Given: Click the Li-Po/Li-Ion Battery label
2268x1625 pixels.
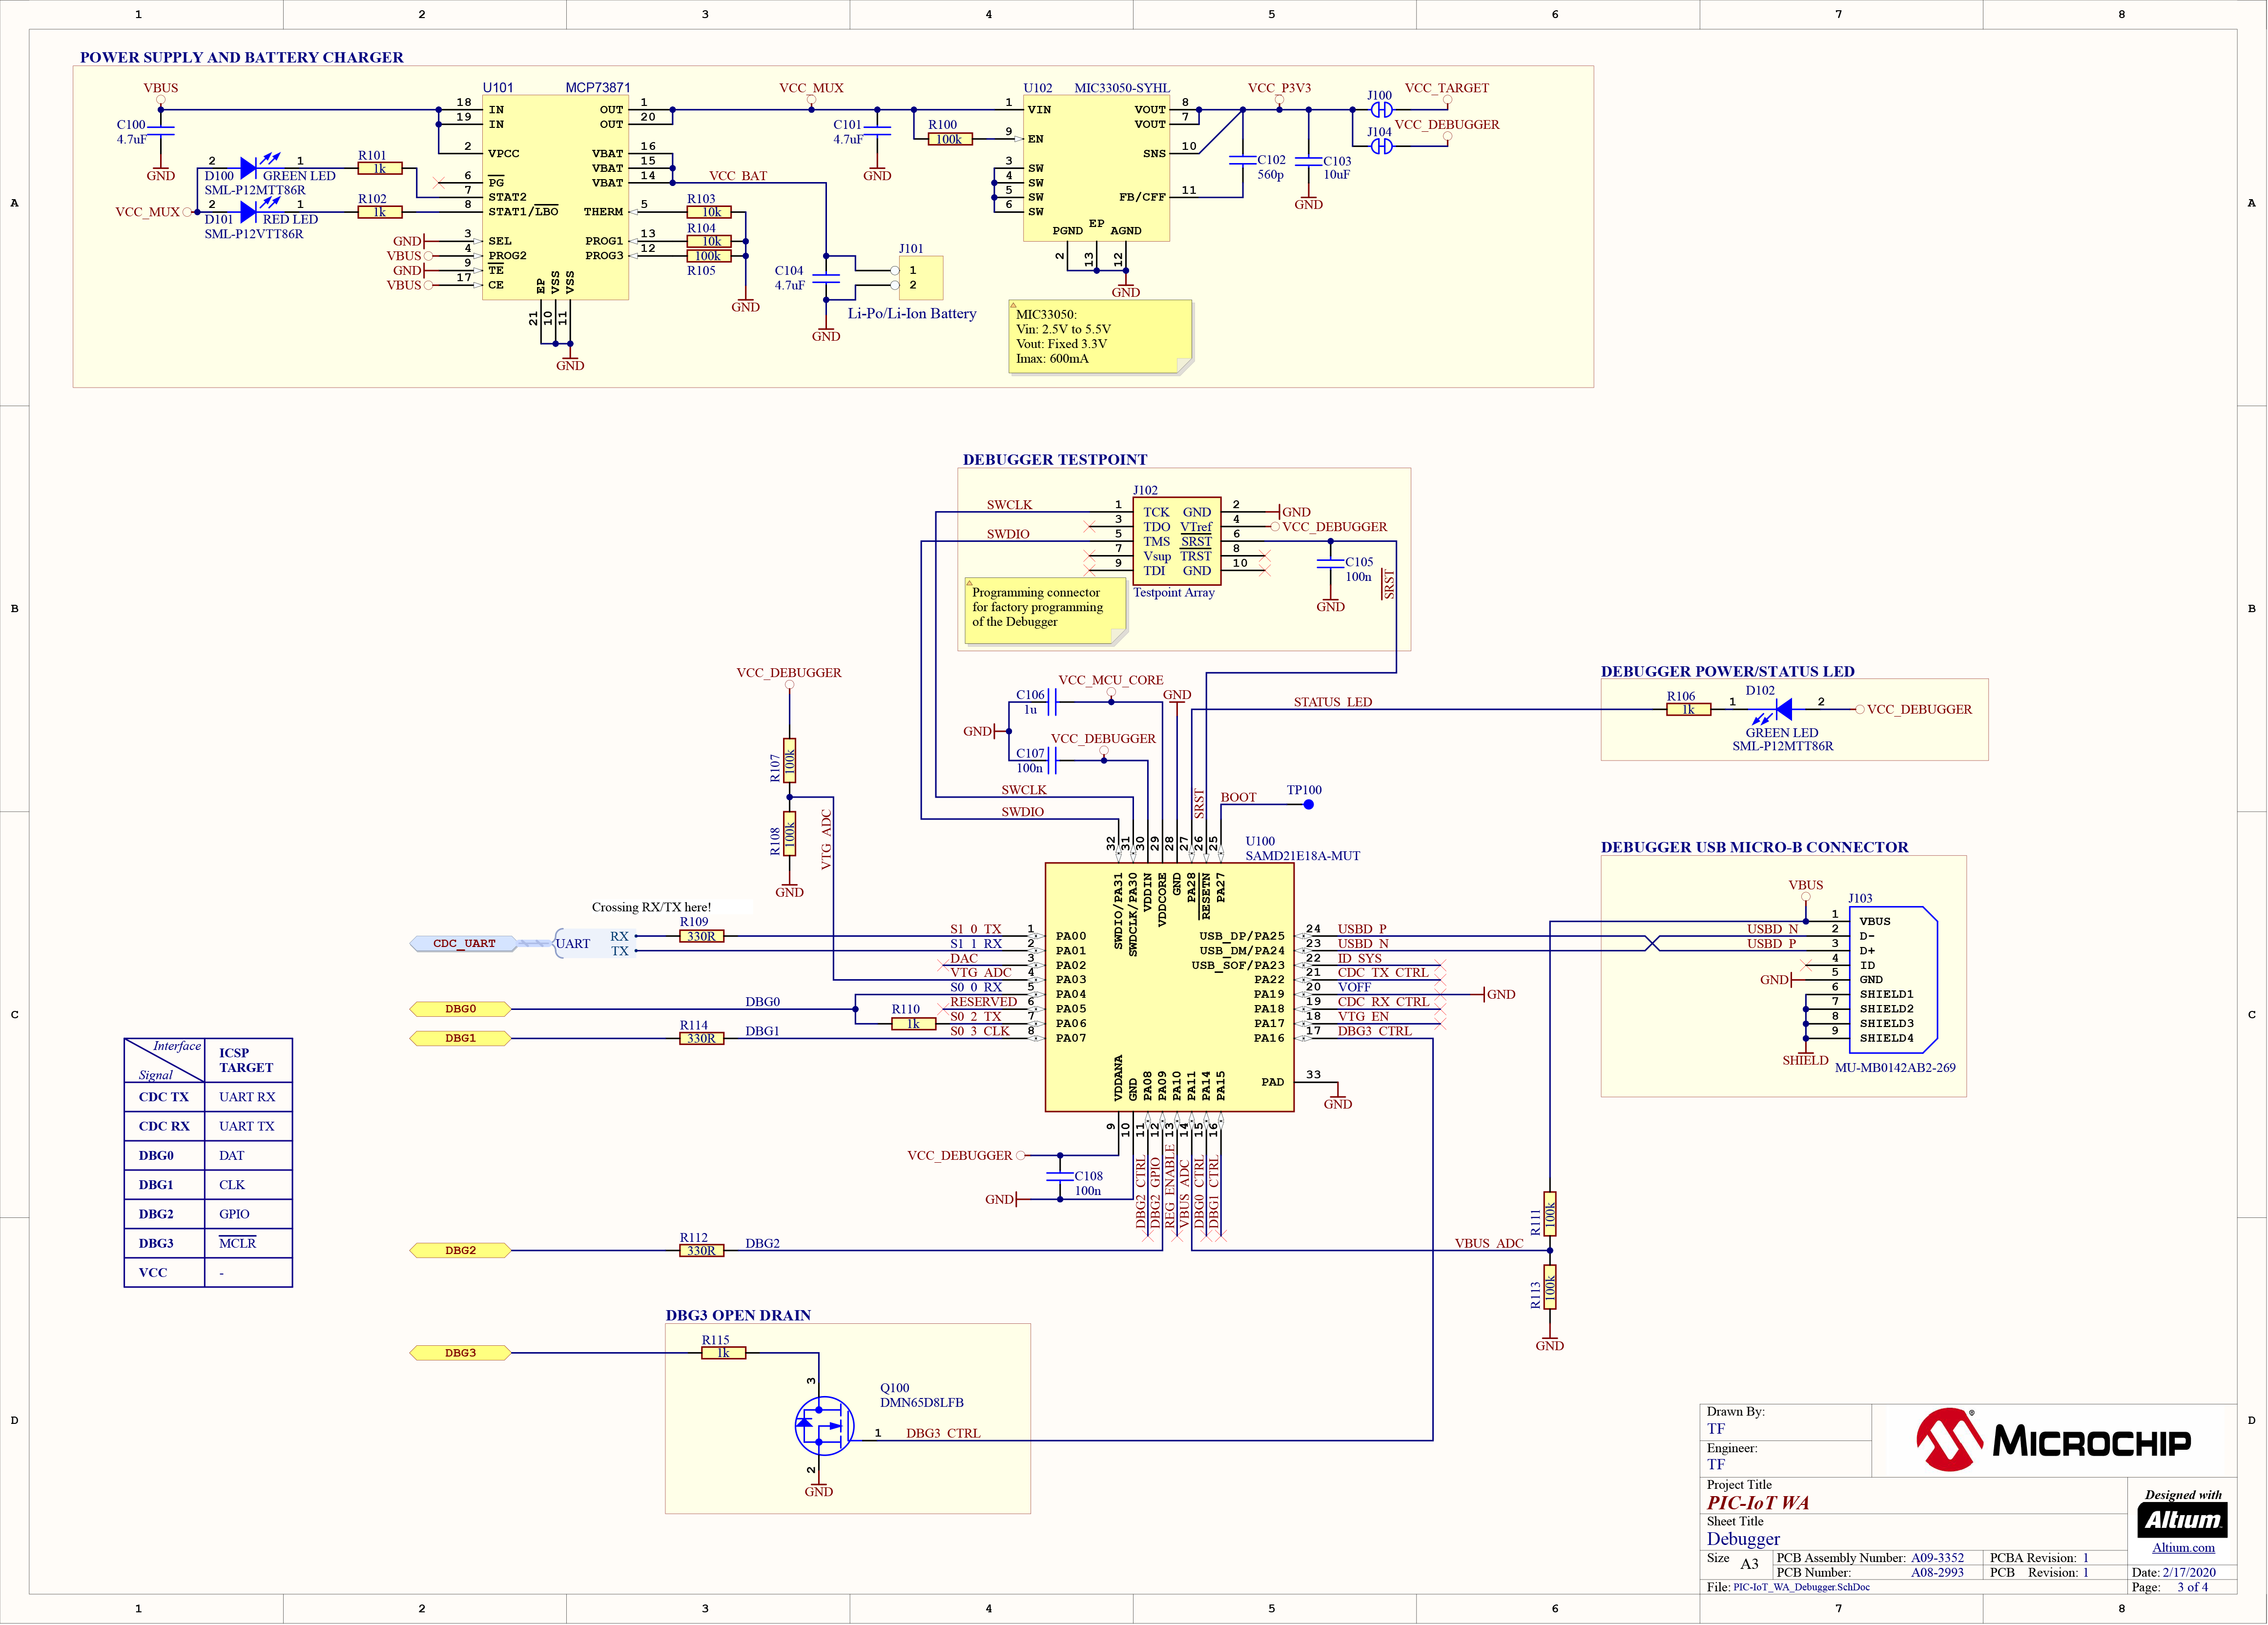Looking at the screenshot, I should pos(911,313).
